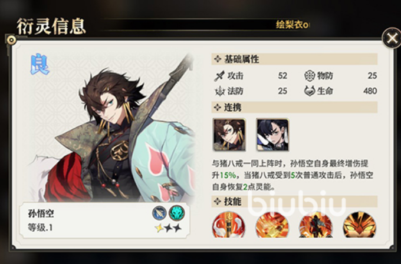Tap the teal beast-face element badge
The height and width of the screenshot is (264, 401).
(177, 213)
